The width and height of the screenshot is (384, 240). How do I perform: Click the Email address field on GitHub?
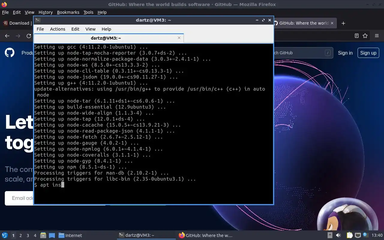tap(19, 198)
